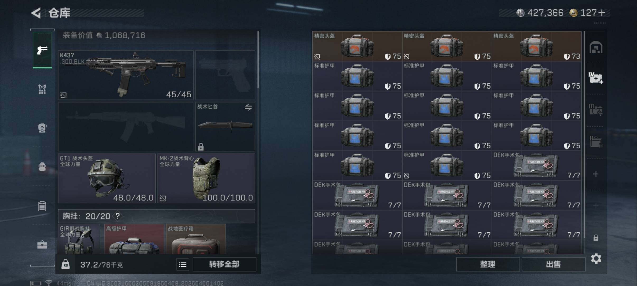Select the pistol weapons tab in sidebar
This screenshot has height=286, width=637.
click(42, 50)
